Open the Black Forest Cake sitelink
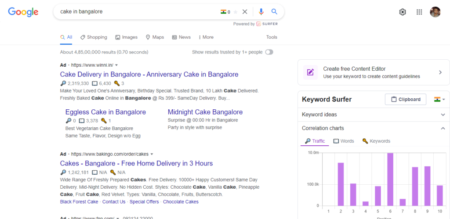The image size is (450, 219). pyautogui.click(x=79, y=202)
